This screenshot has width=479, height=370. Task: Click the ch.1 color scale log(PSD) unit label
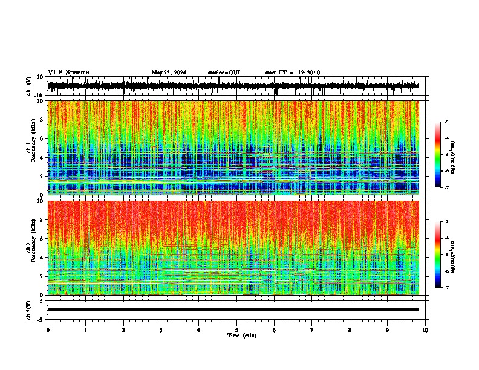(x=453, y=158)
